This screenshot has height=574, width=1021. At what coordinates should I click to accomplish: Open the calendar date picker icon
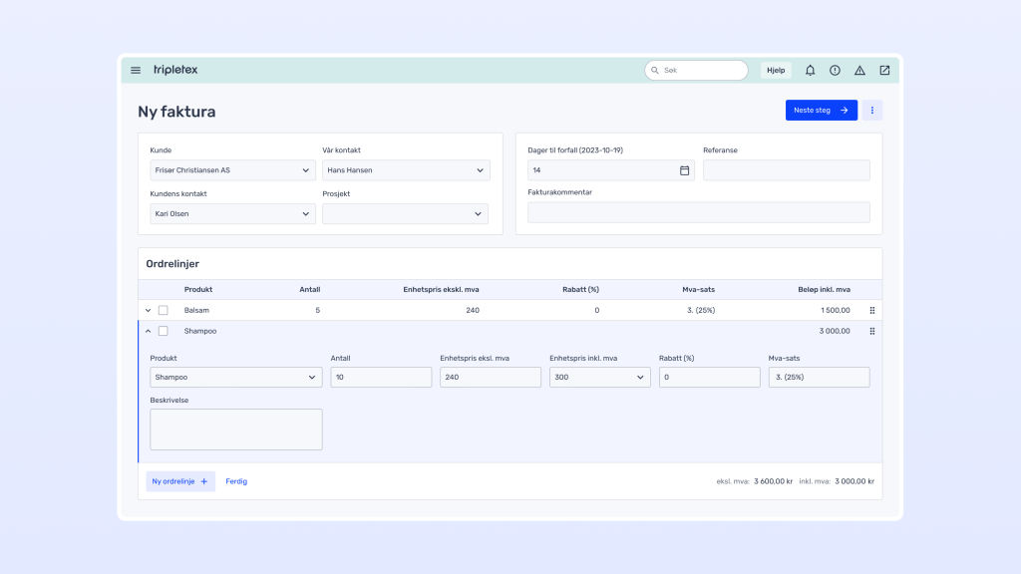684,170
